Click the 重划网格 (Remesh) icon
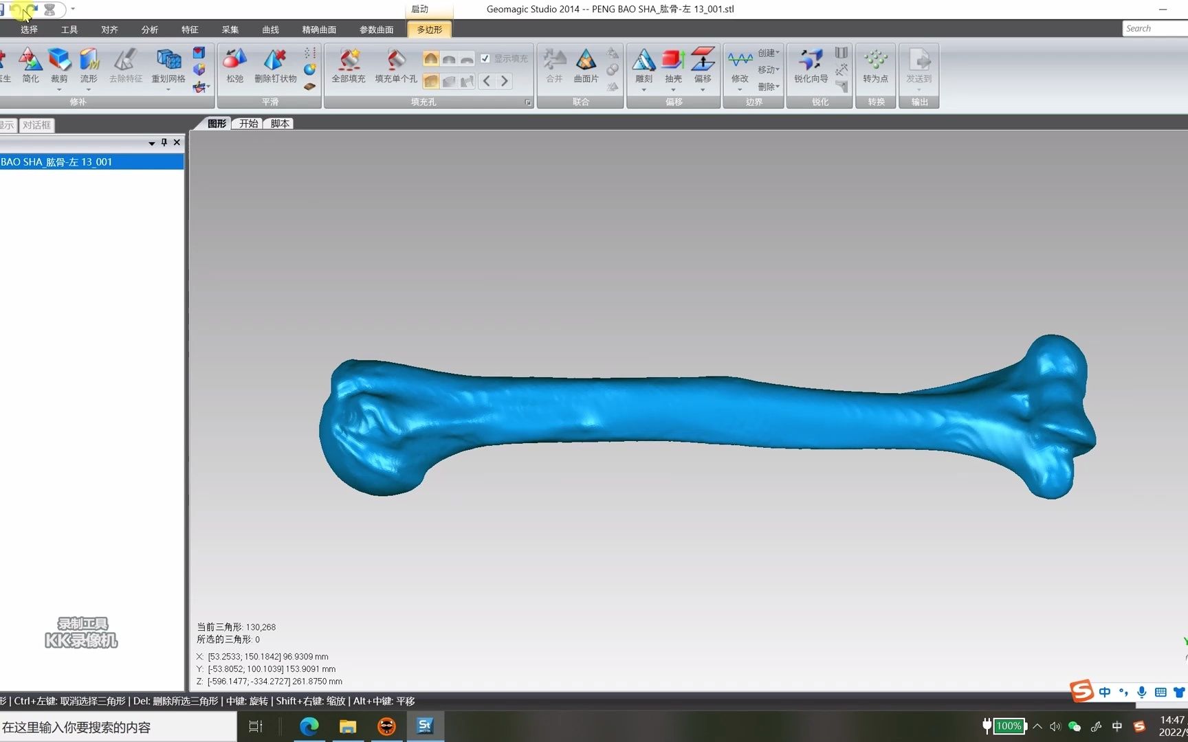 click(x=168, y=60)
